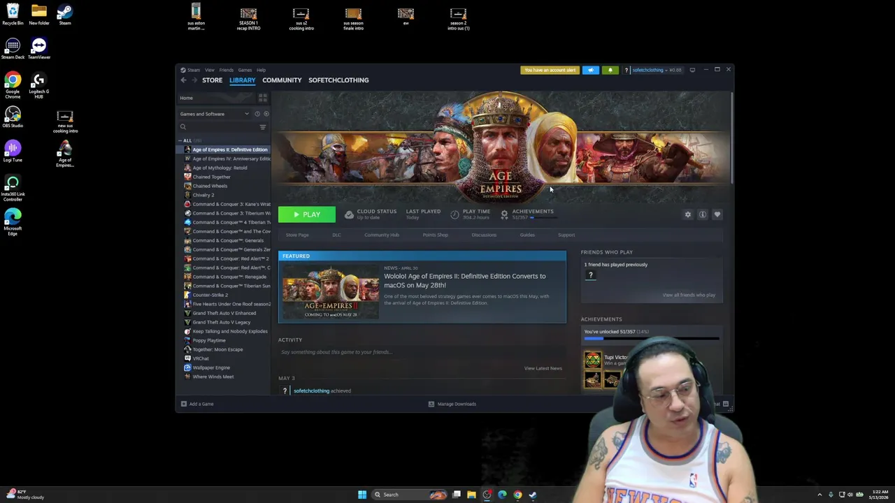The image size is (895, 503).
Task: Open featured macOS news thumbnail
Action: coord(330,292)
